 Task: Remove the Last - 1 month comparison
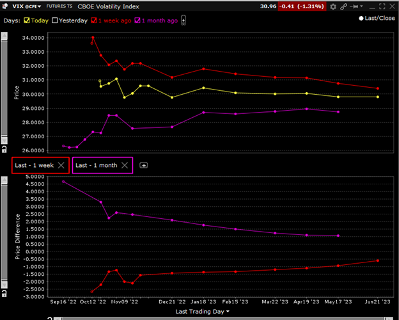pos(125,165)
